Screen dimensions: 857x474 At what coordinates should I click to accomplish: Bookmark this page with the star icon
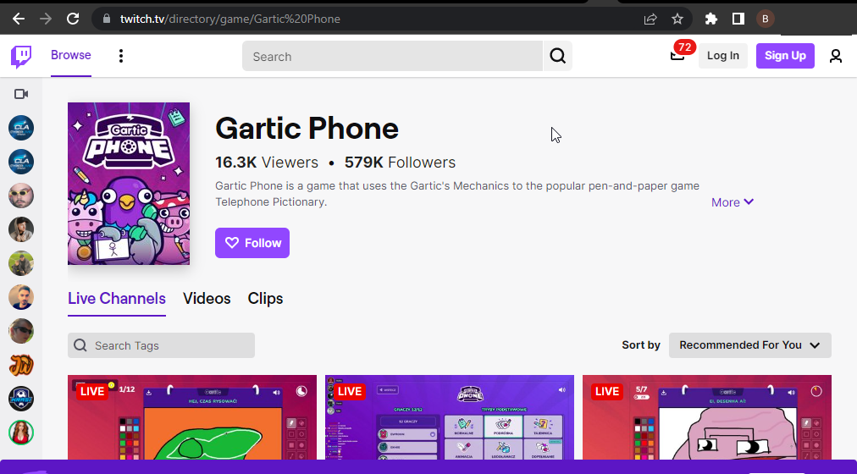677,19
